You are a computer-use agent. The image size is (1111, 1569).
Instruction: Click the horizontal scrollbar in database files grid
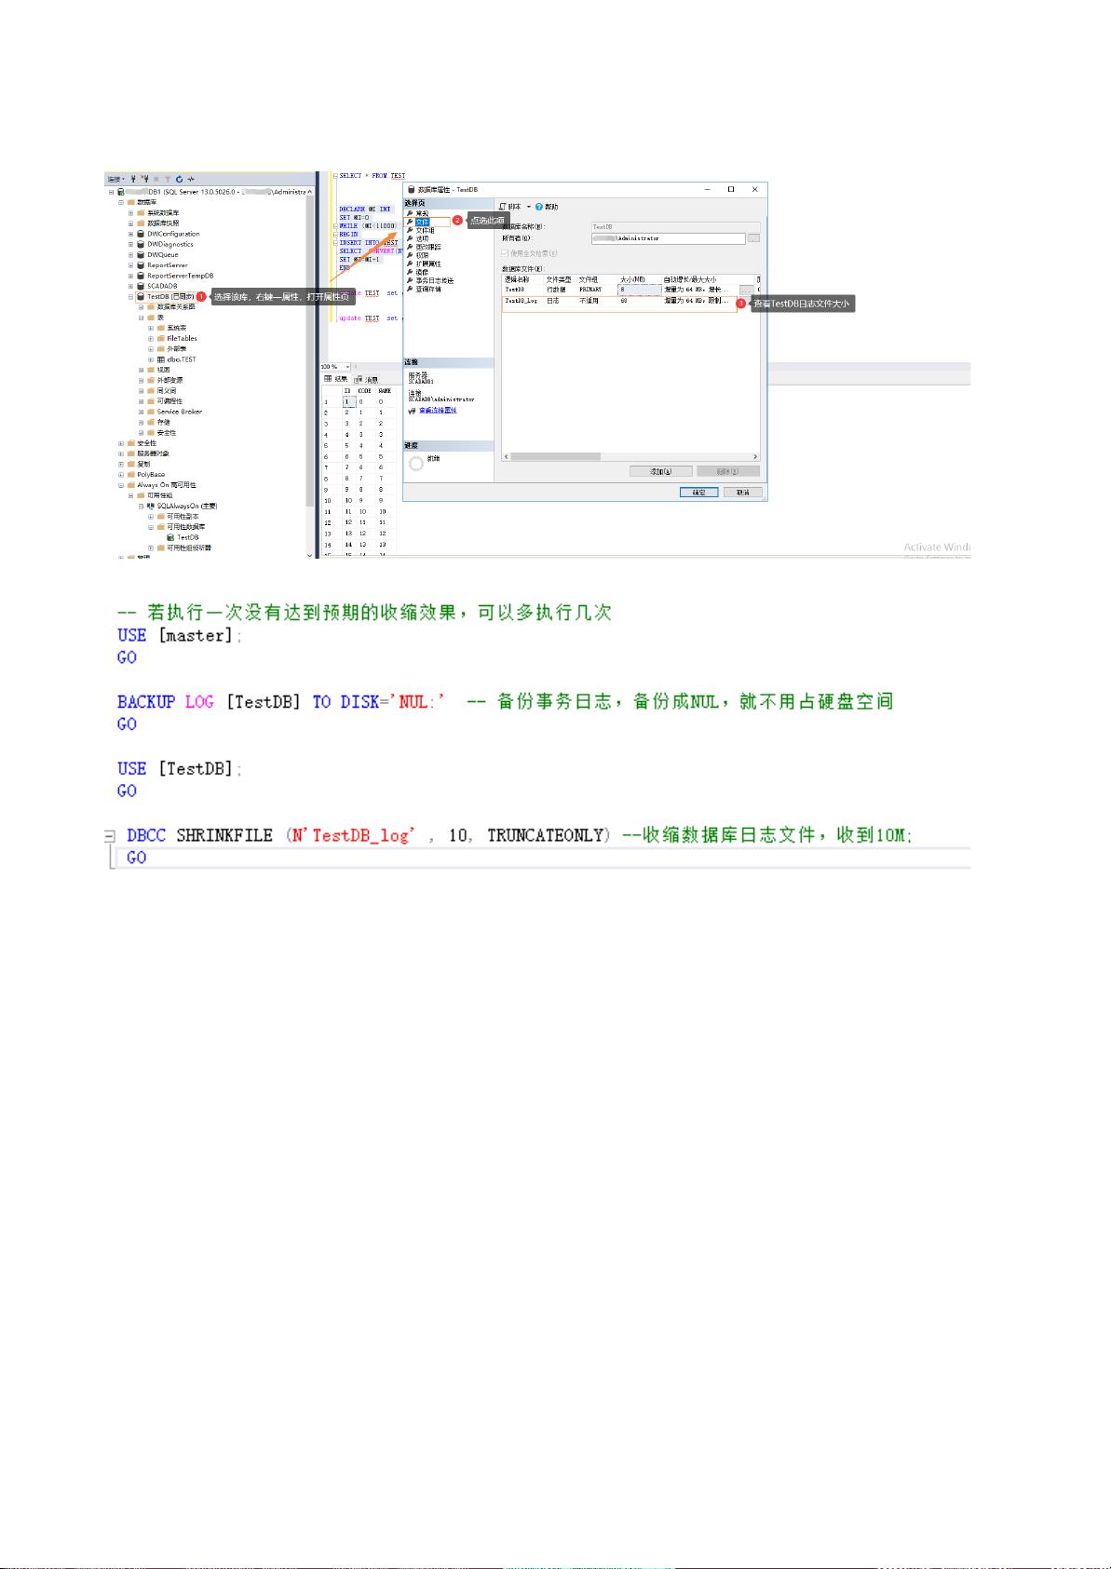(556, 457)
